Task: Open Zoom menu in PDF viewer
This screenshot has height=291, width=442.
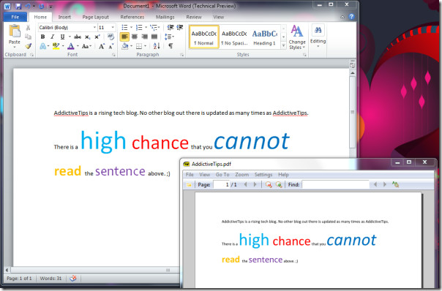Action: click(x=242, y=175)
